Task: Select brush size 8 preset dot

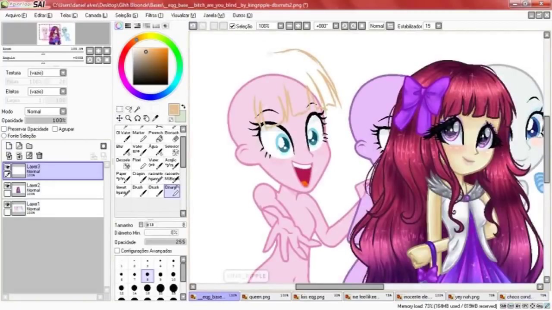Action: point(147,276)
